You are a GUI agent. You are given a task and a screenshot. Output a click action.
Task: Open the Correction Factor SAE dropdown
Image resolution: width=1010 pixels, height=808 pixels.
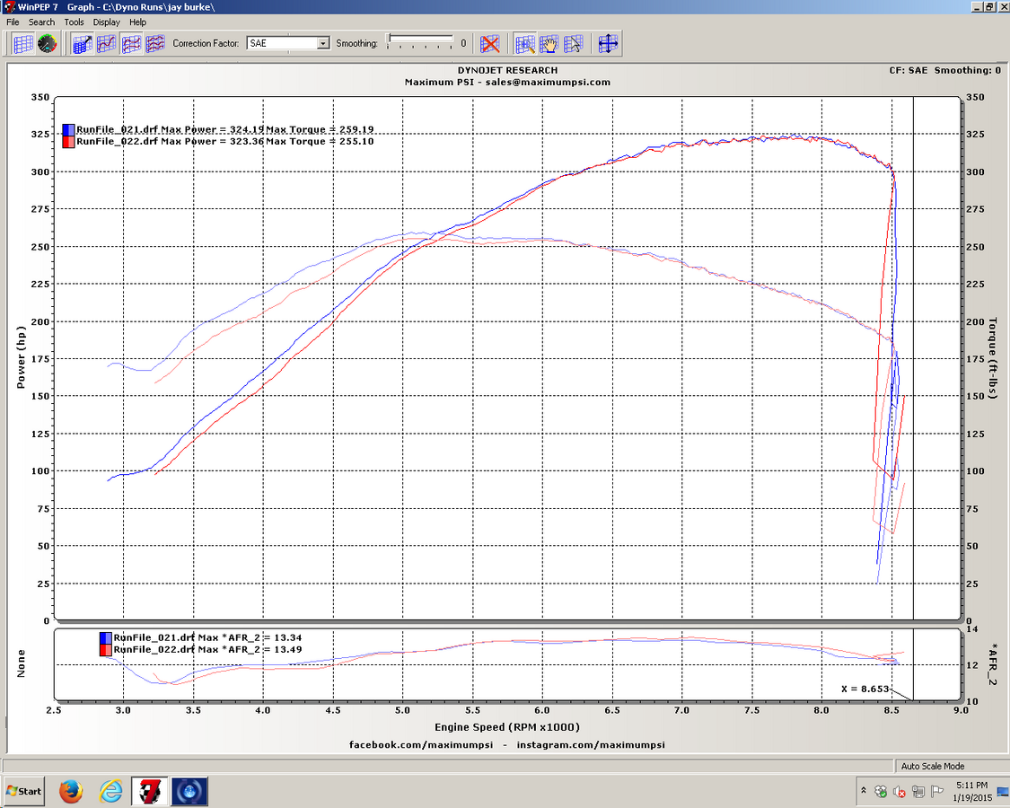point(323,43)
